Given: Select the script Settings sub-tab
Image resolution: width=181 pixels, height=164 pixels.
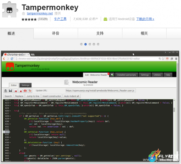Looking at the screenshot, I should click(x=25, y=85).
